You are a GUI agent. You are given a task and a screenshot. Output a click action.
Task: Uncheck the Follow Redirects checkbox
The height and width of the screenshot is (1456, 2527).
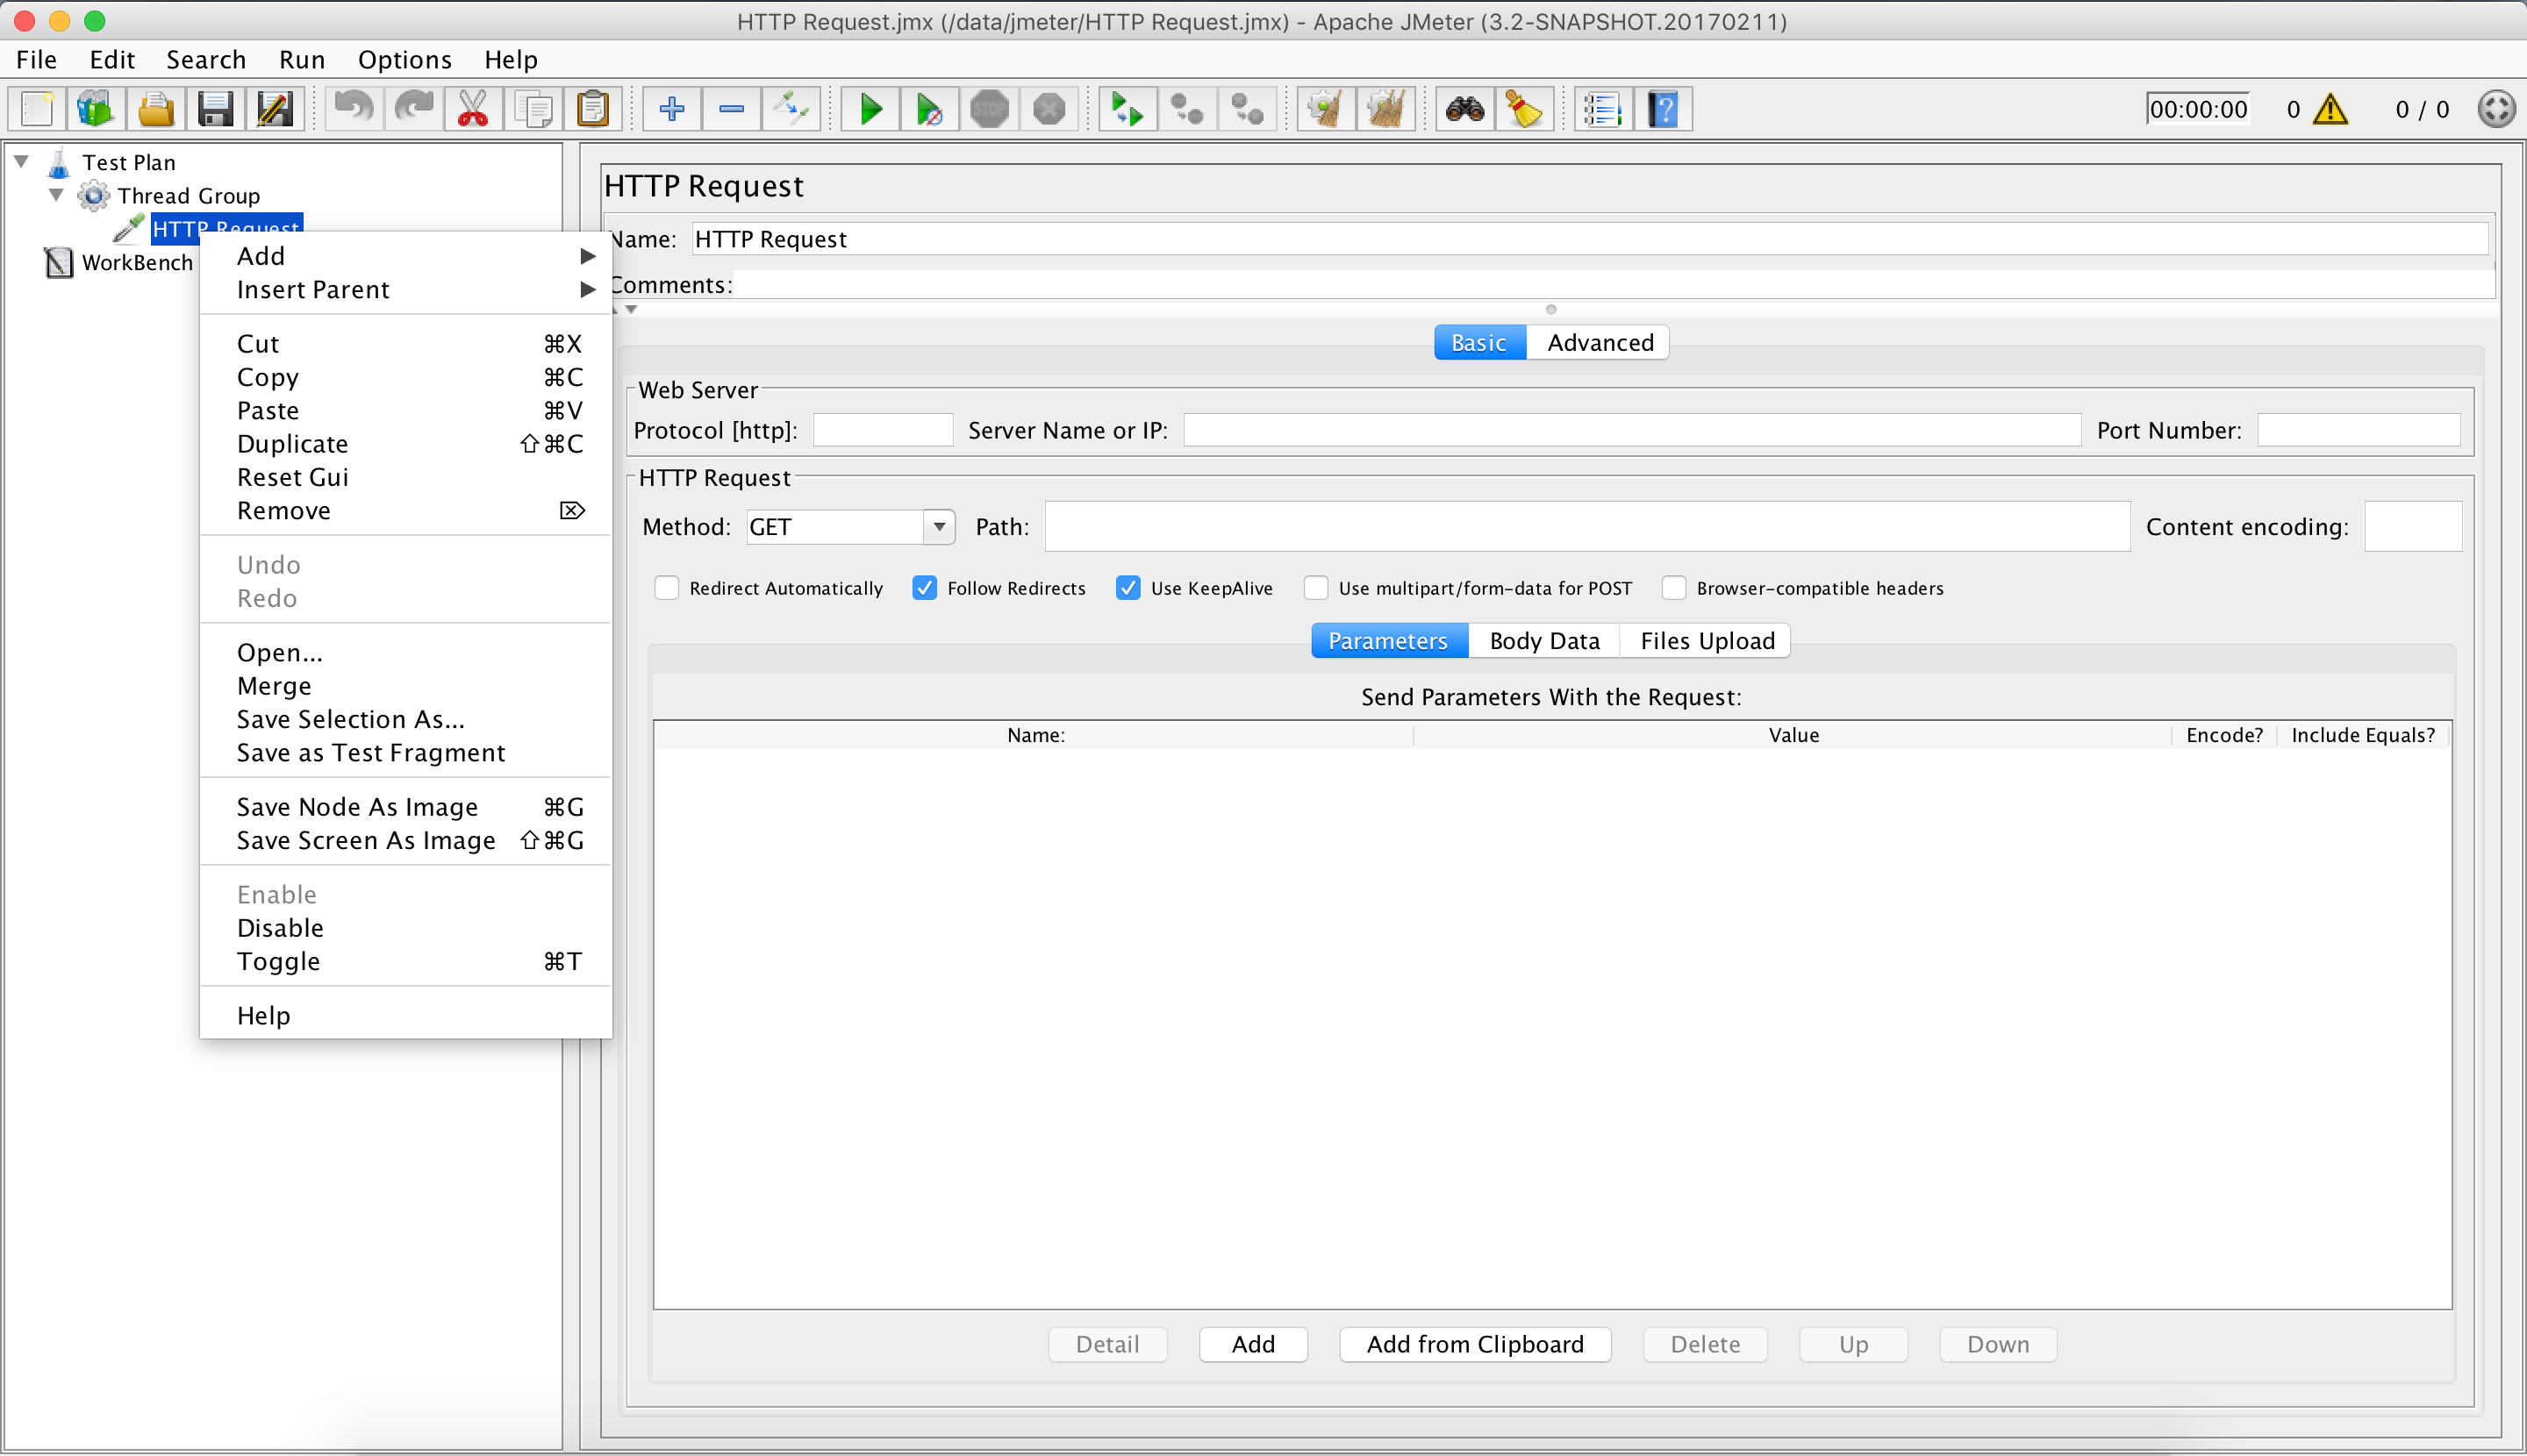pos(926,588)
